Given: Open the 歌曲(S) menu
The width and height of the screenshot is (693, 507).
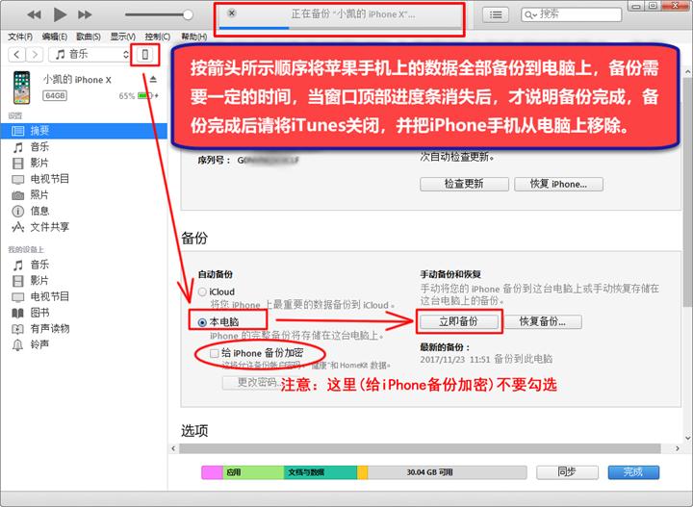Looking at the screenshot, I should coord(89,37).
